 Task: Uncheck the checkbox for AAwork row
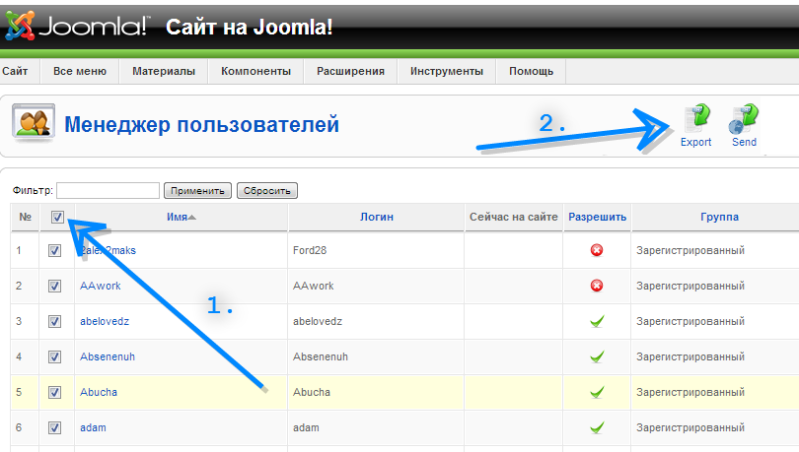[x=54, y=286]
